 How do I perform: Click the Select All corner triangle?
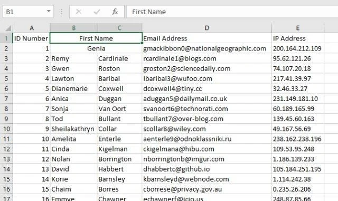click(x=8, y=28)
